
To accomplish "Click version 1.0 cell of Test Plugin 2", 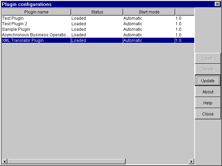I will [x=178, y=24].
